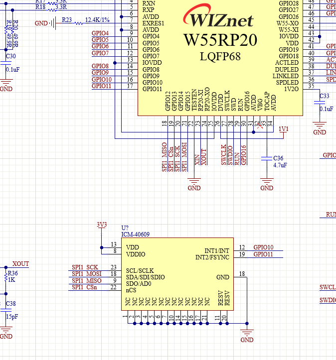336x360 pixels.
Task: Click the C33 designator label
Action: coord(324,96)
